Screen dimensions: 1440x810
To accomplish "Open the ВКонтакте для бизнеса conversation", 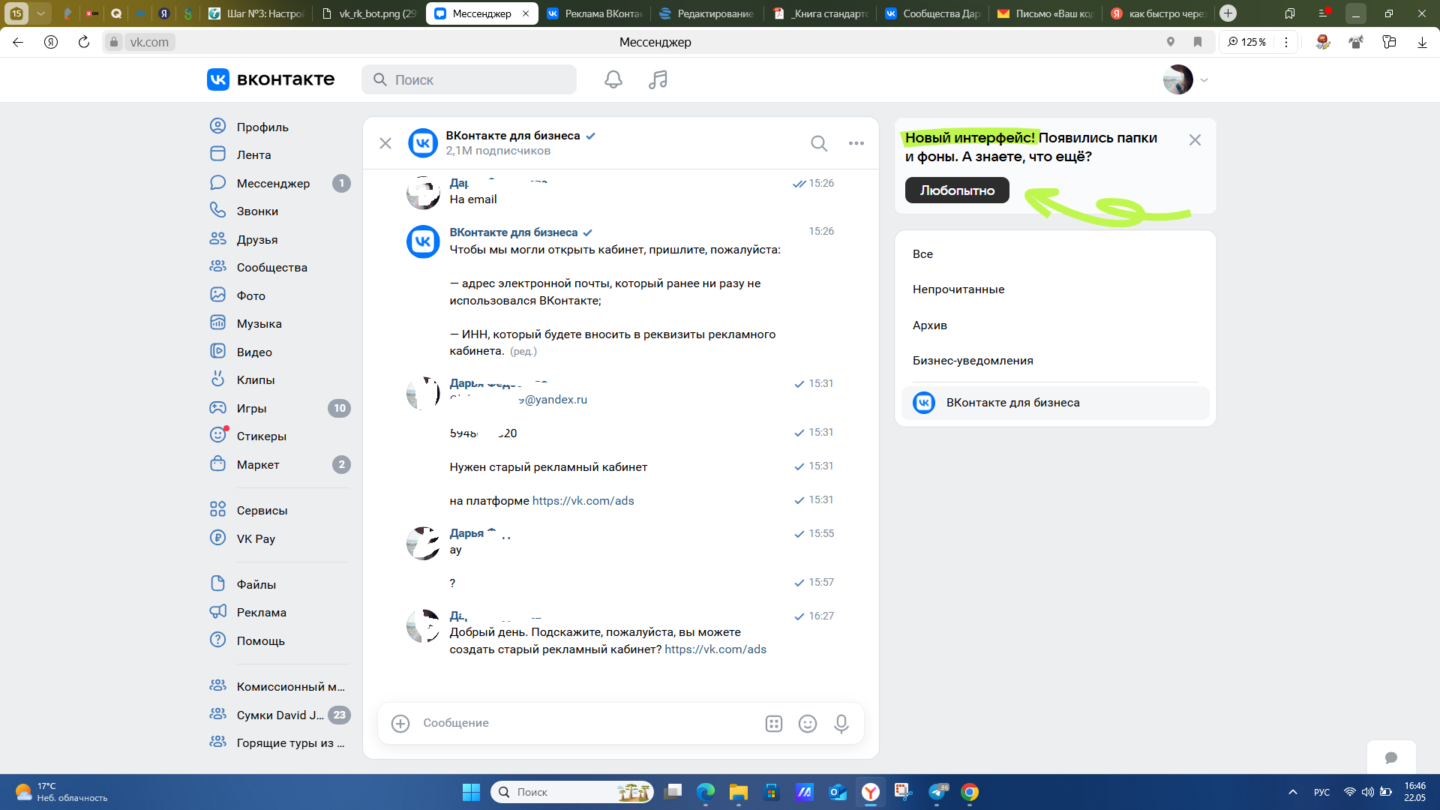I will [x=1055, y=403].
